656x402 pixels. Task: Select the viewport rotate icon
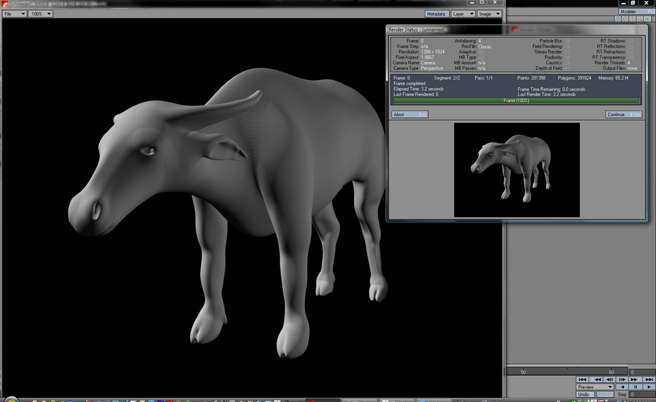coord(632,19)
